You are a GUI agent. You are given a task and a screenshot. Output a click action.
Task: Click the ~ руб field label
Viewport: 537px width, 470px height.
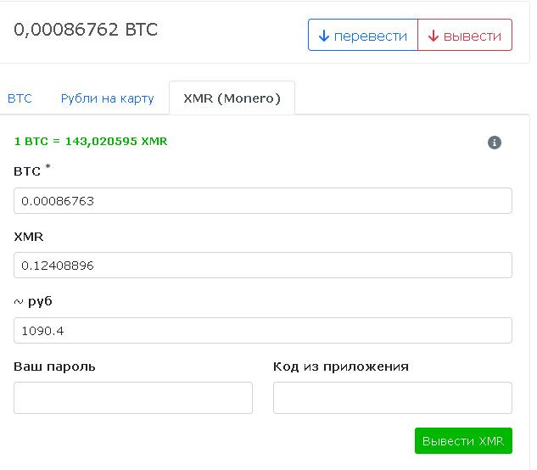click(x=34, y=301)
